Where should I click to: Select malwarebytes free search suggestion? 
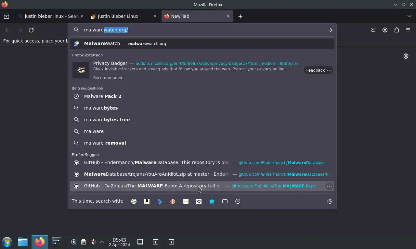click(202, 120)
